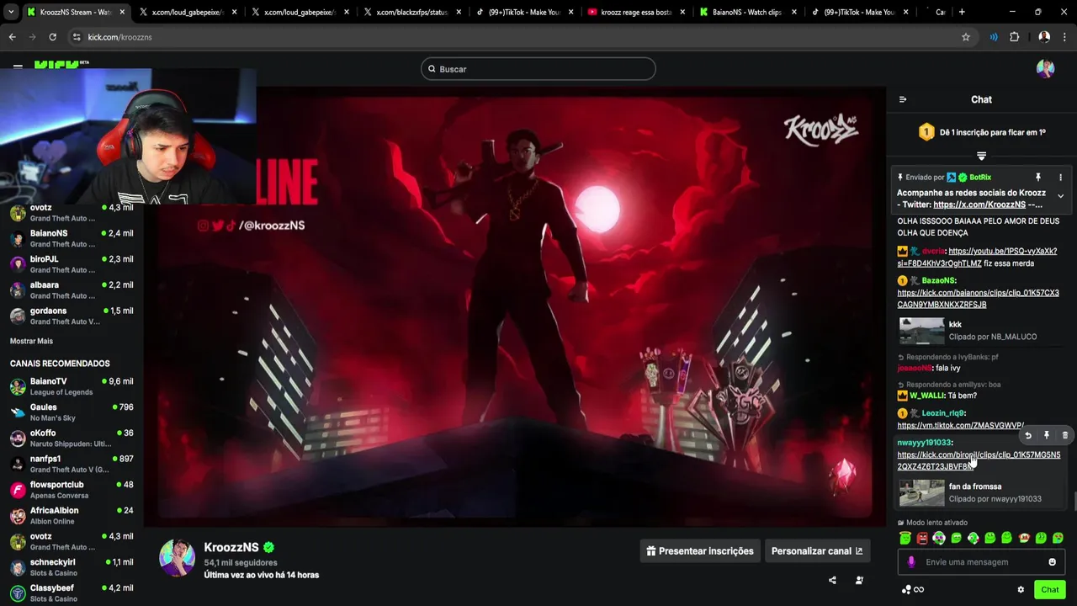Open the vm.tiktok.com link from Leozin_rlq9
Screen dimensions: 1077x606
click(960, 426)
